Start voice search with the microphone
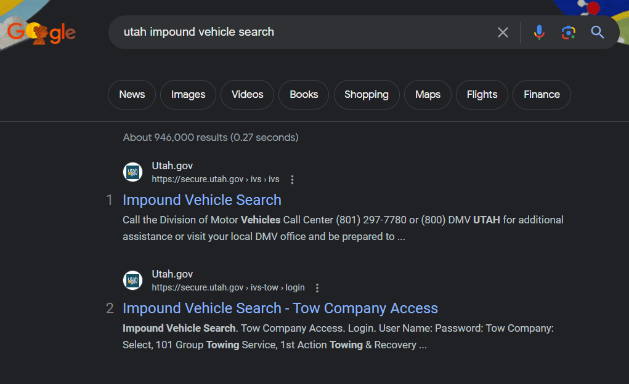The image size is (629, 384). point(539,33)
